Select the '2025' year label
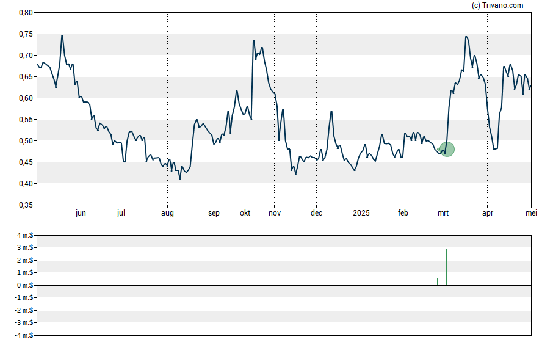The width and height of the screenshot is (542, 345). coord(361,213)
